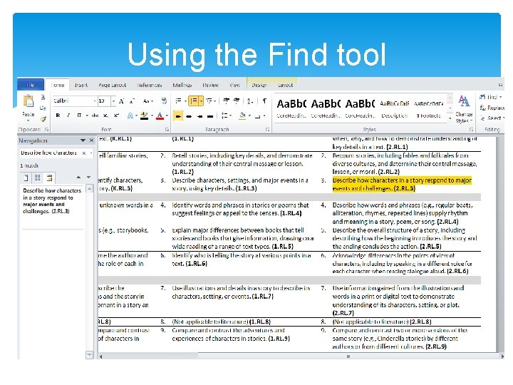This screenshot has width=513, height=385.
Task: Select the search result Describe how characters
Action: pos(51,201)
